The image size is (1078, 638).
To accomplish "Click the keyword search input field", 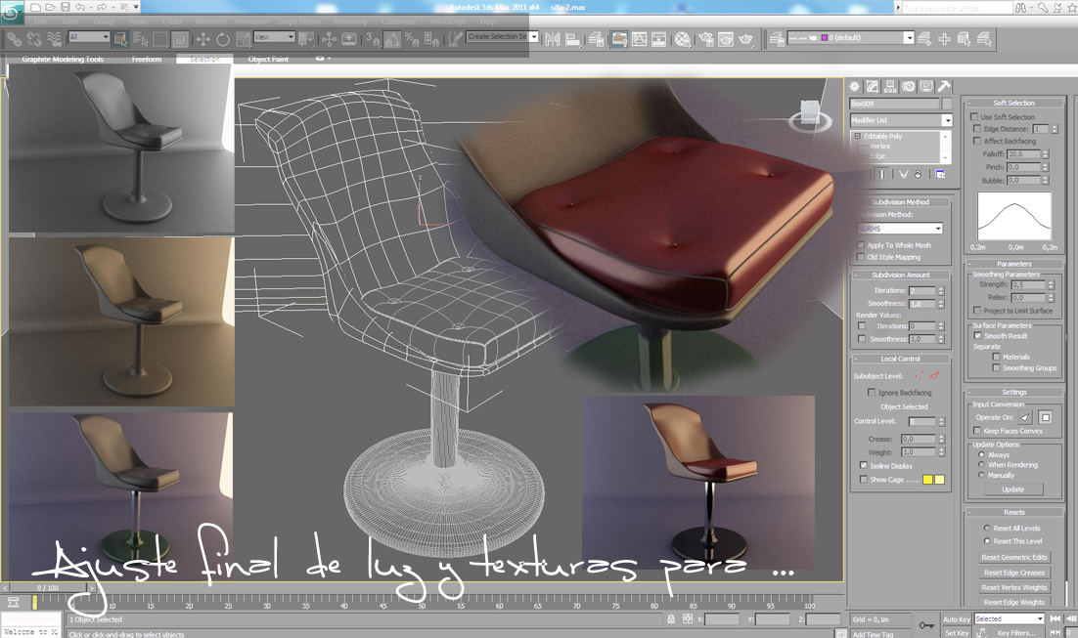I will pyautogui.click(x=957, y=8).
